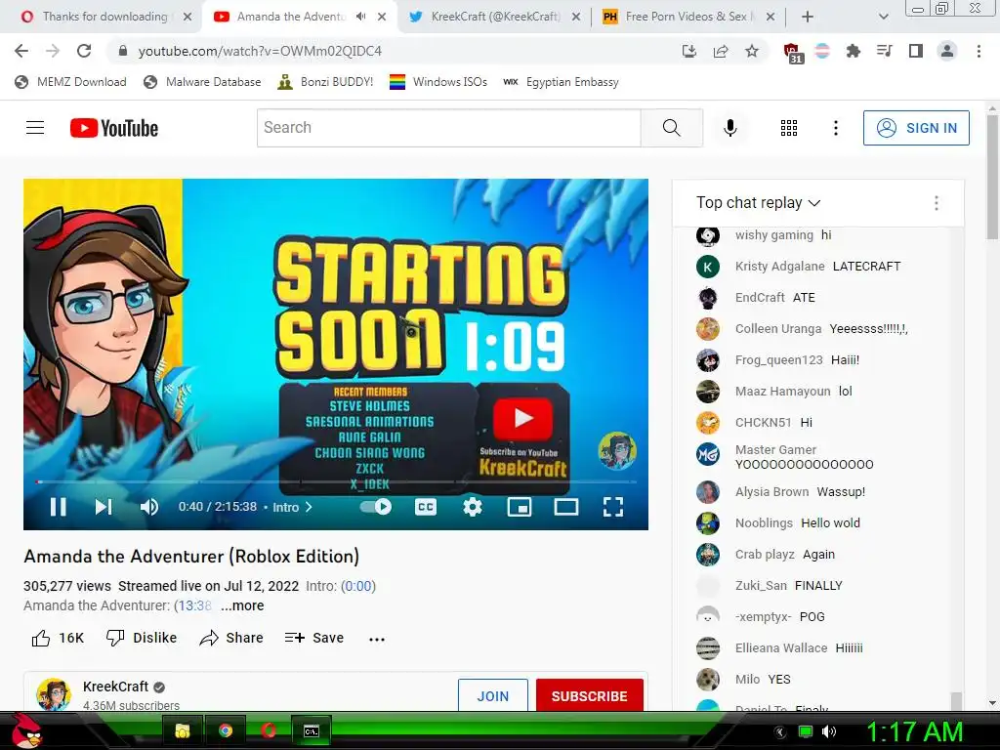1000x750 pixels.
Task: Reload the current page
Action: click(84, 51)
